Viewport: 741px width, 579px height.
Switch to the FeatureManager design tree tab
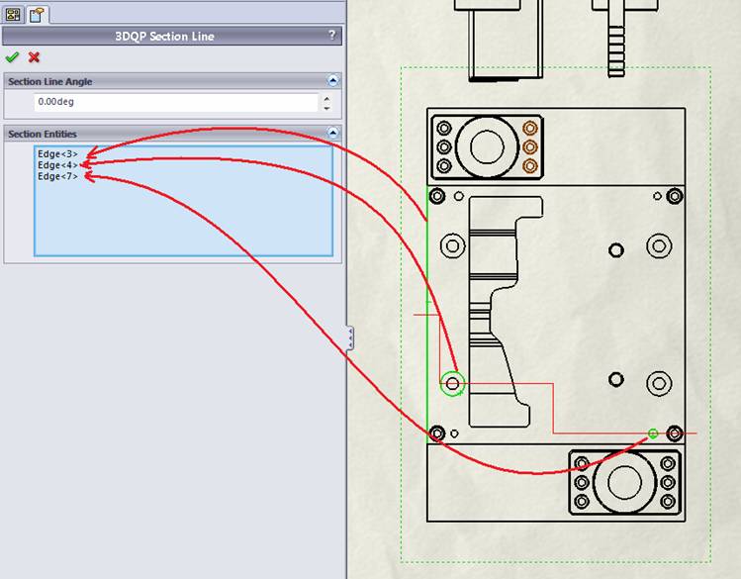pos(14,14)
